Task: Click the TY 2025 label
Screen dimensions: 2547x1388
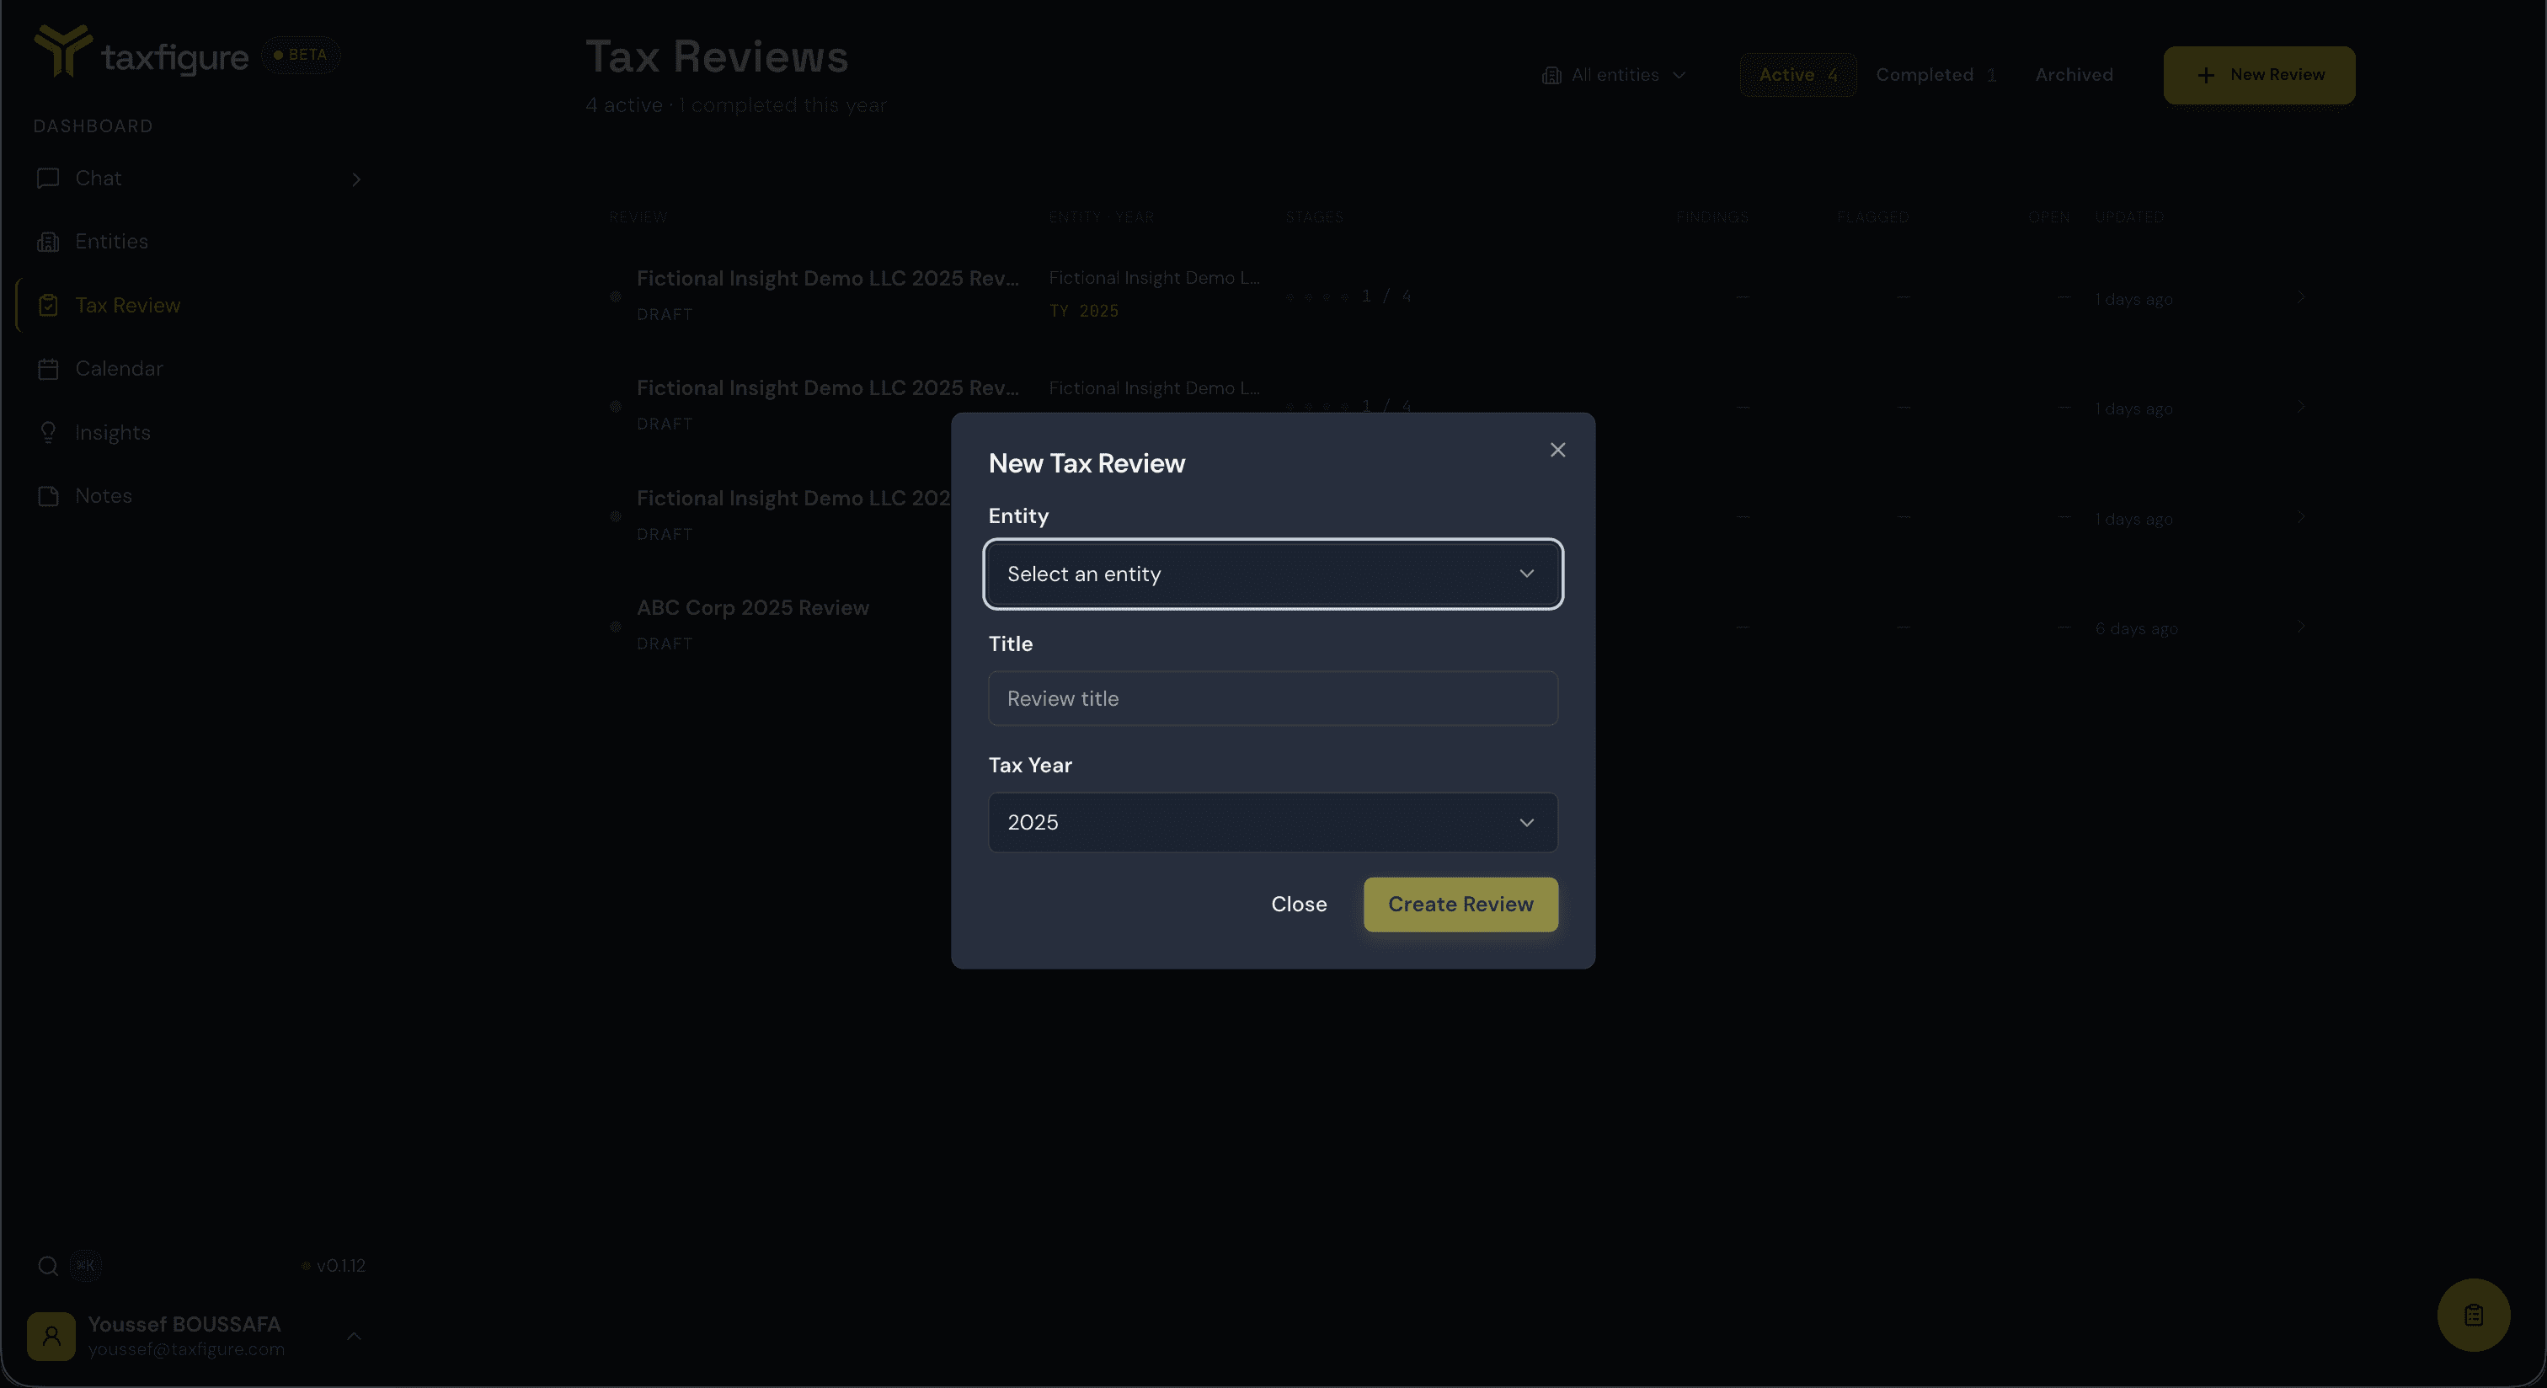Action: (1084, 312)
